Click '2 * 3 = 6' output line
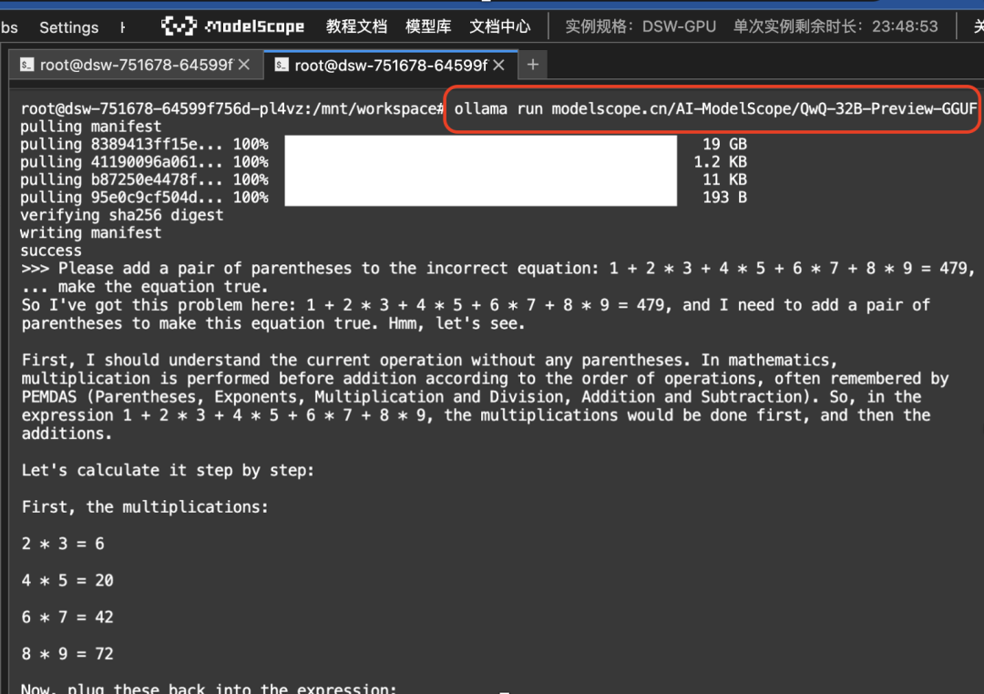984x694 pixels. point(63,544)
